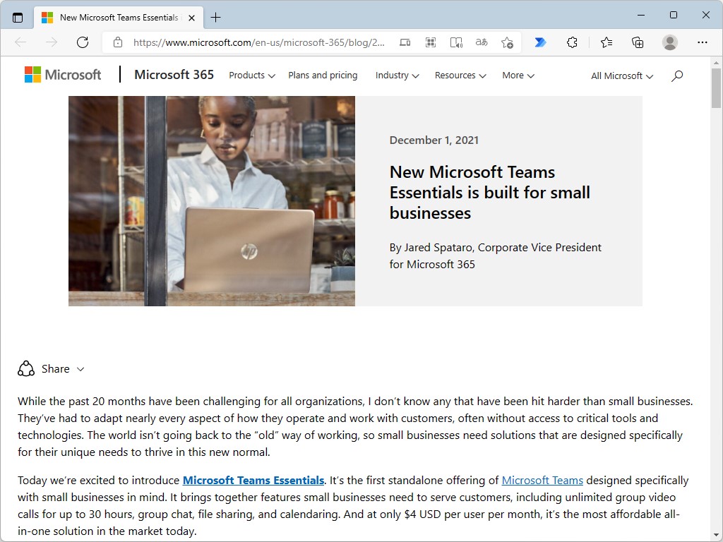Screen dimensions: 723x542
Task: Open the Edge Settings and more menu
Action: [703, 42]
